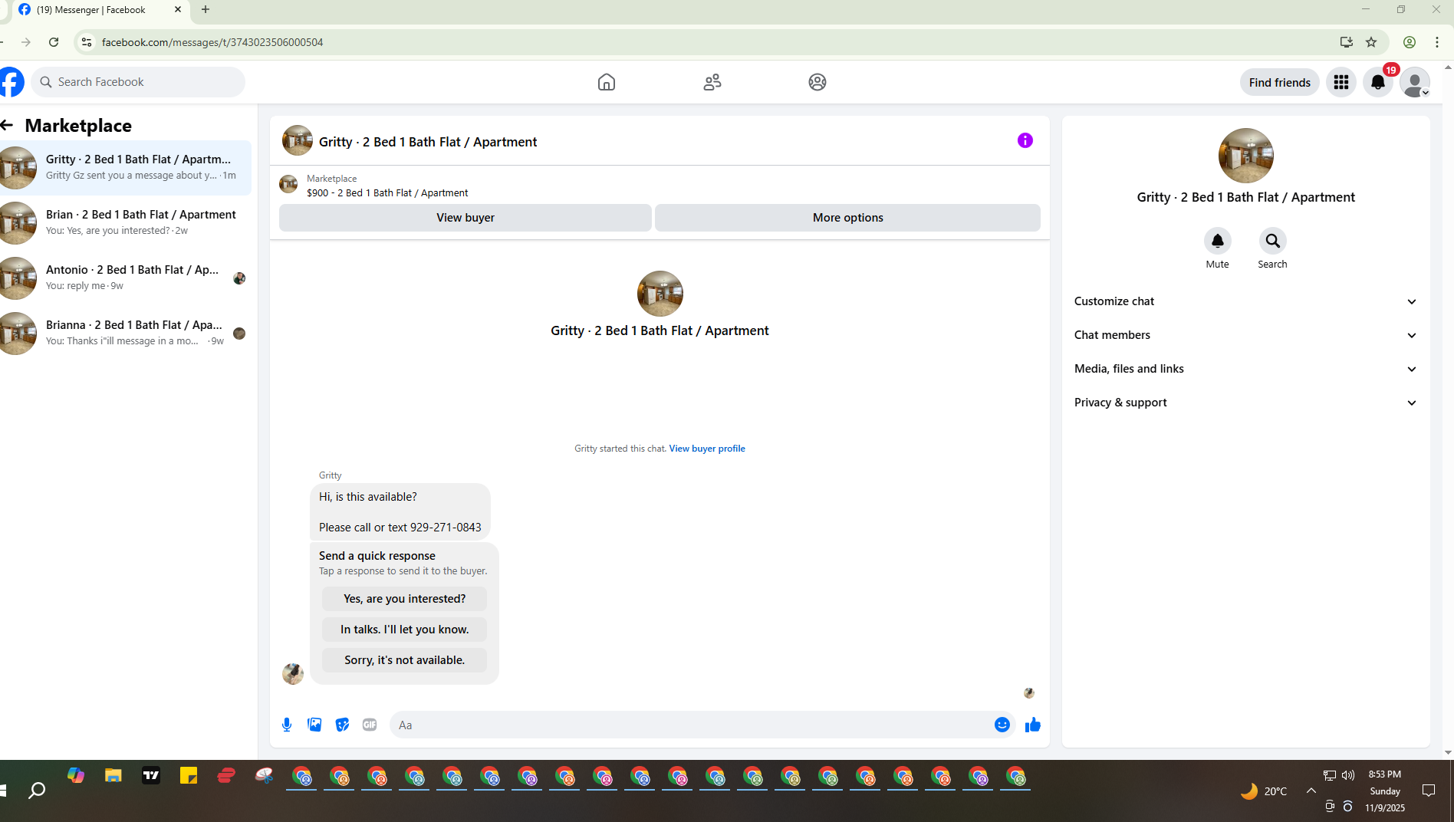Screen dimensions: 1454x822
Task: Send a thumbs-up like
Action: 1033,725
